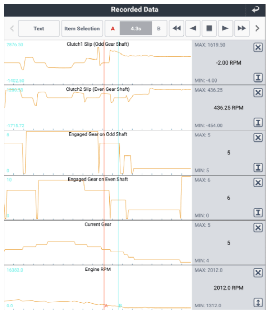The image size is (270, 314).
Task: Fast forward the recorded data
Action: (x=242, y=28)
